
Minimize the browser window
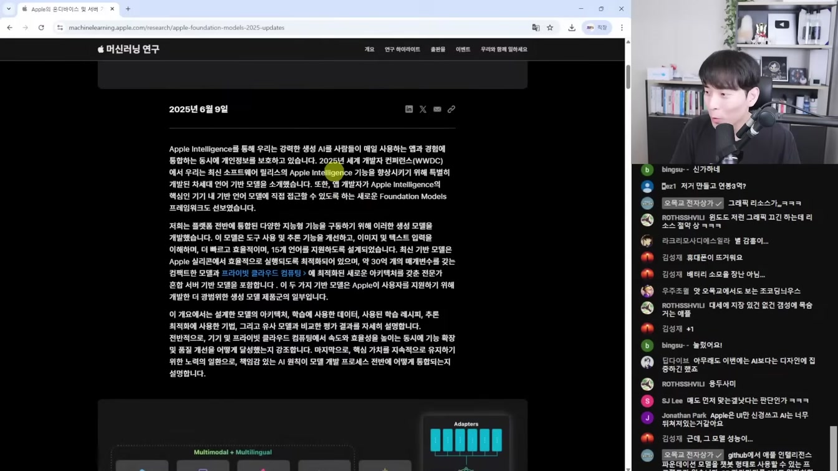[580, 9]
